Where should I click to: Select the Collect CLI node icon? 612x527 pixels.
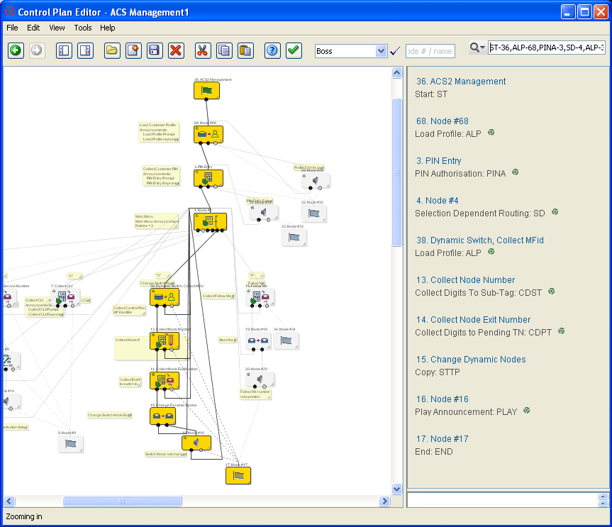coord(65,297)
